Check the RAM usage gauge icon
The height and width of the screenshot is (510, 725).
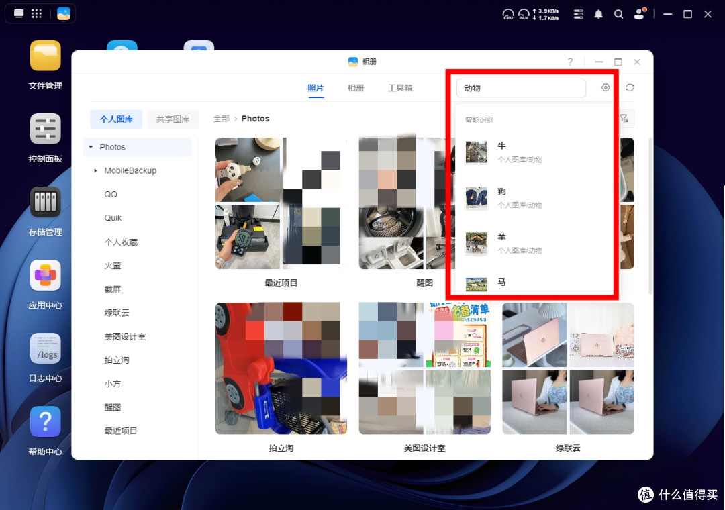pos(524,14)
